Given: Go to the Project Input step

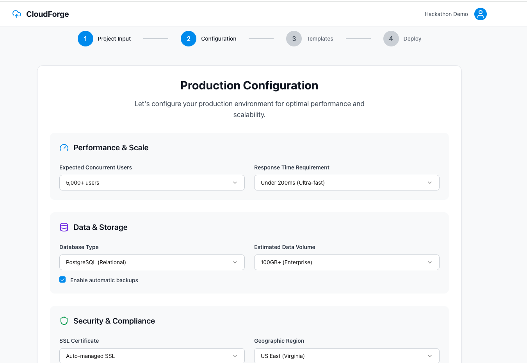Looking at the screenshot, I should click(114, 39).
